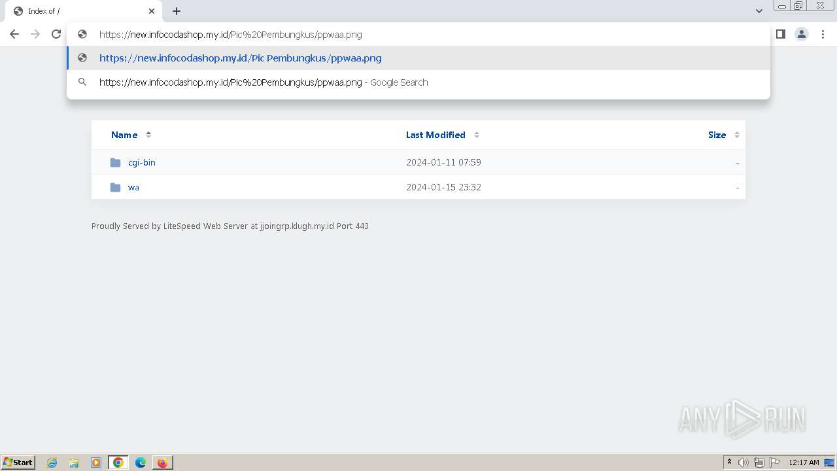Go back to the previous page
837x471 pixels.
click(14, 34)
